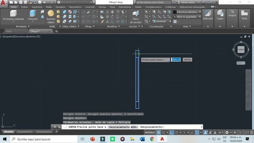The image size is (254, 143).
Task: Click the Save icon in quick access toolbar
Action: tap(21, 2)
